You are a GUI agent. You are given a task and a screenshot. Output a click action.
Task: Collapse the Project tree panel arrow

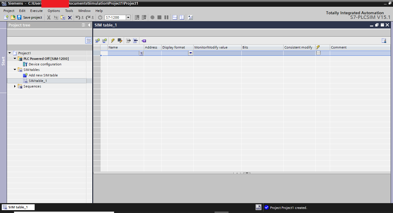89,25
